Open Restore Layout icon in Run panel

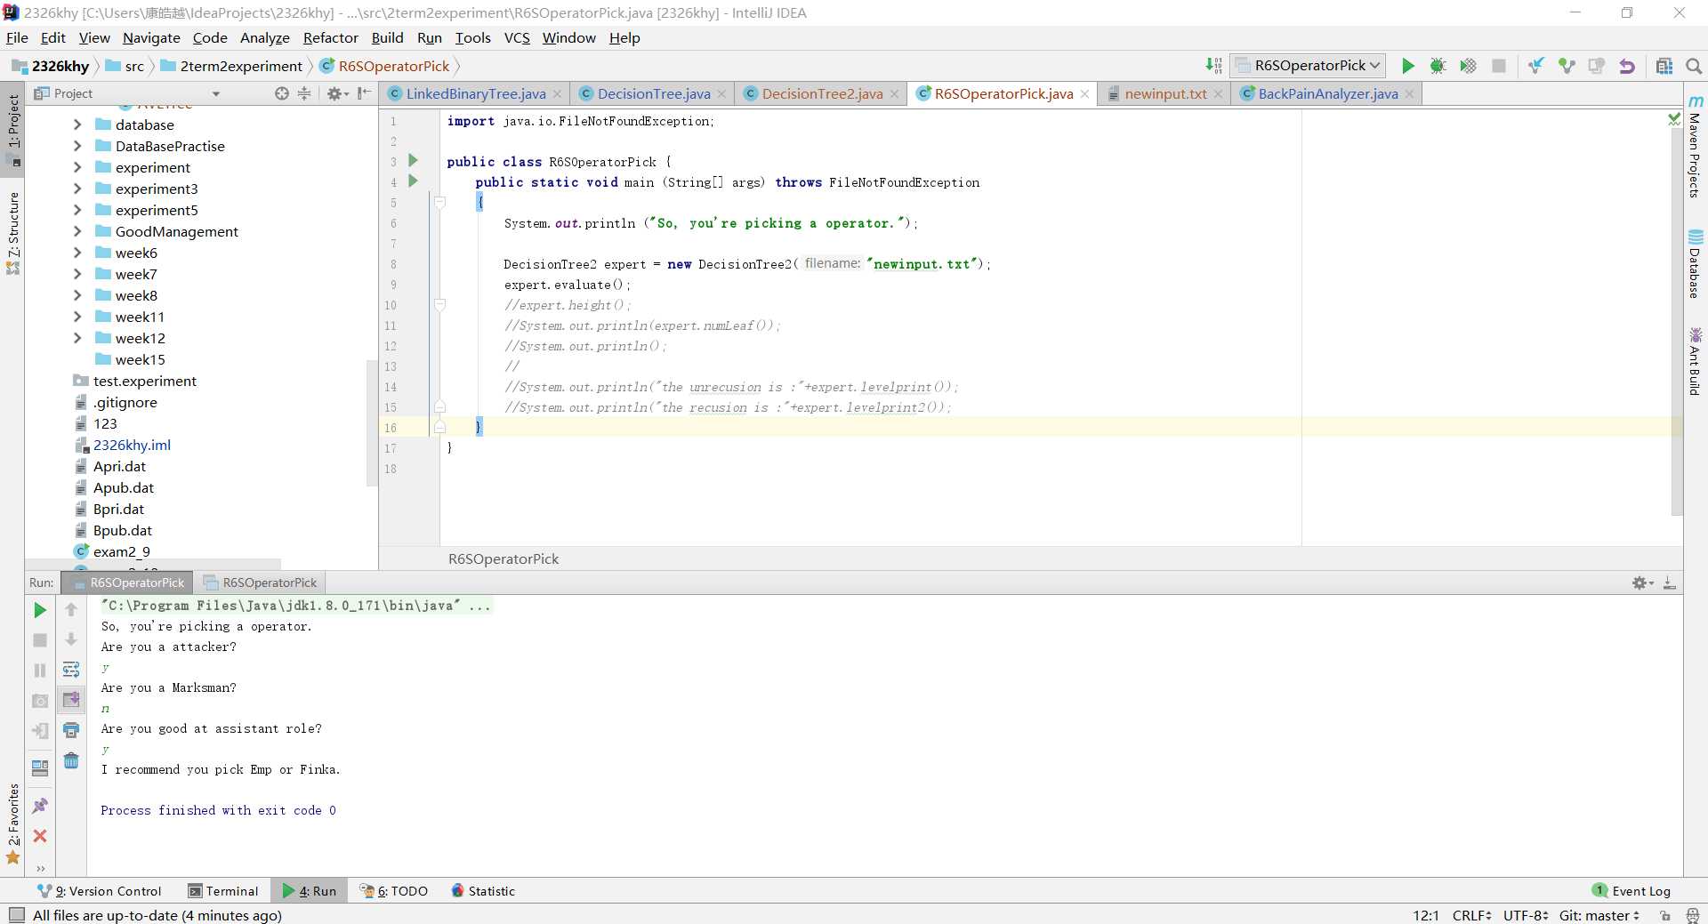tap(40, 768)
